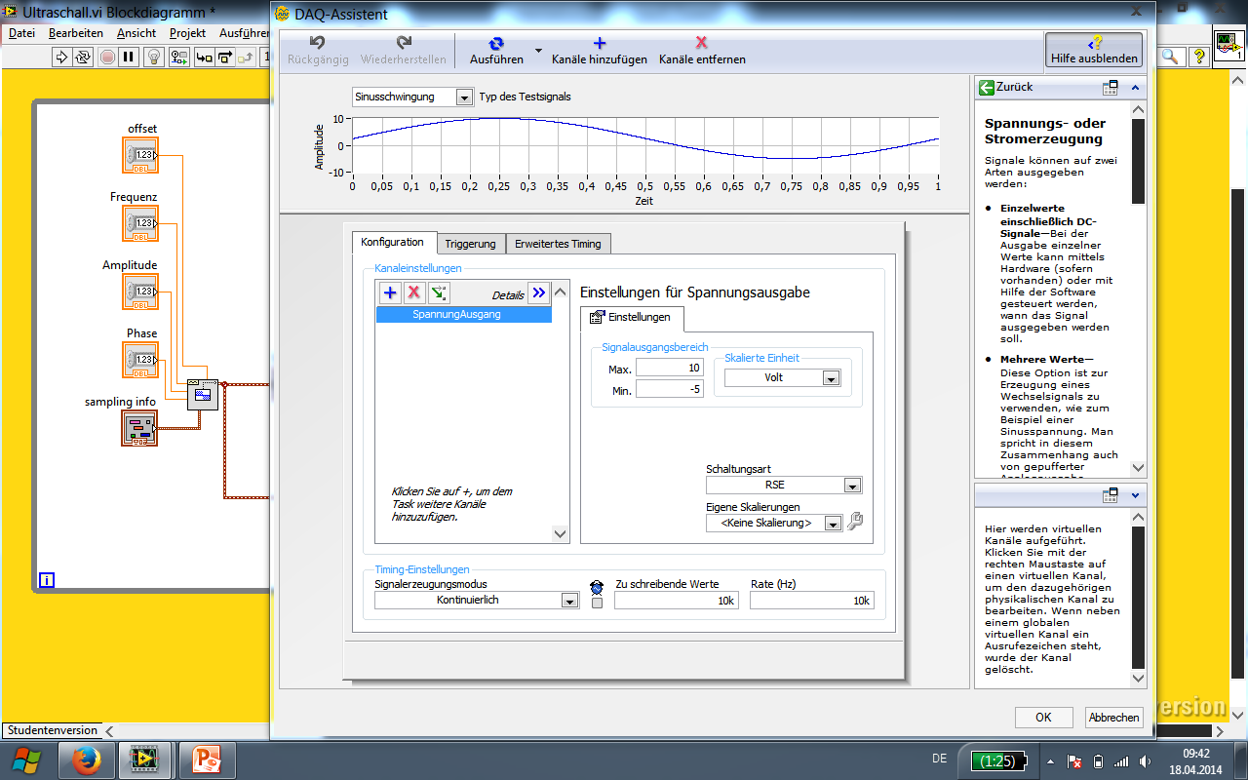
Task: Switch to the Erweitertes Timing tab
Action: pyautogui.click(x=559, y=244)
